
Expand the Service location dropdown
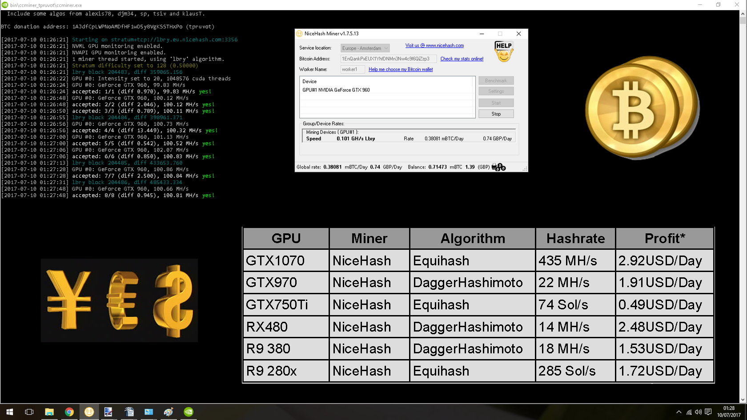coord(365,48)
